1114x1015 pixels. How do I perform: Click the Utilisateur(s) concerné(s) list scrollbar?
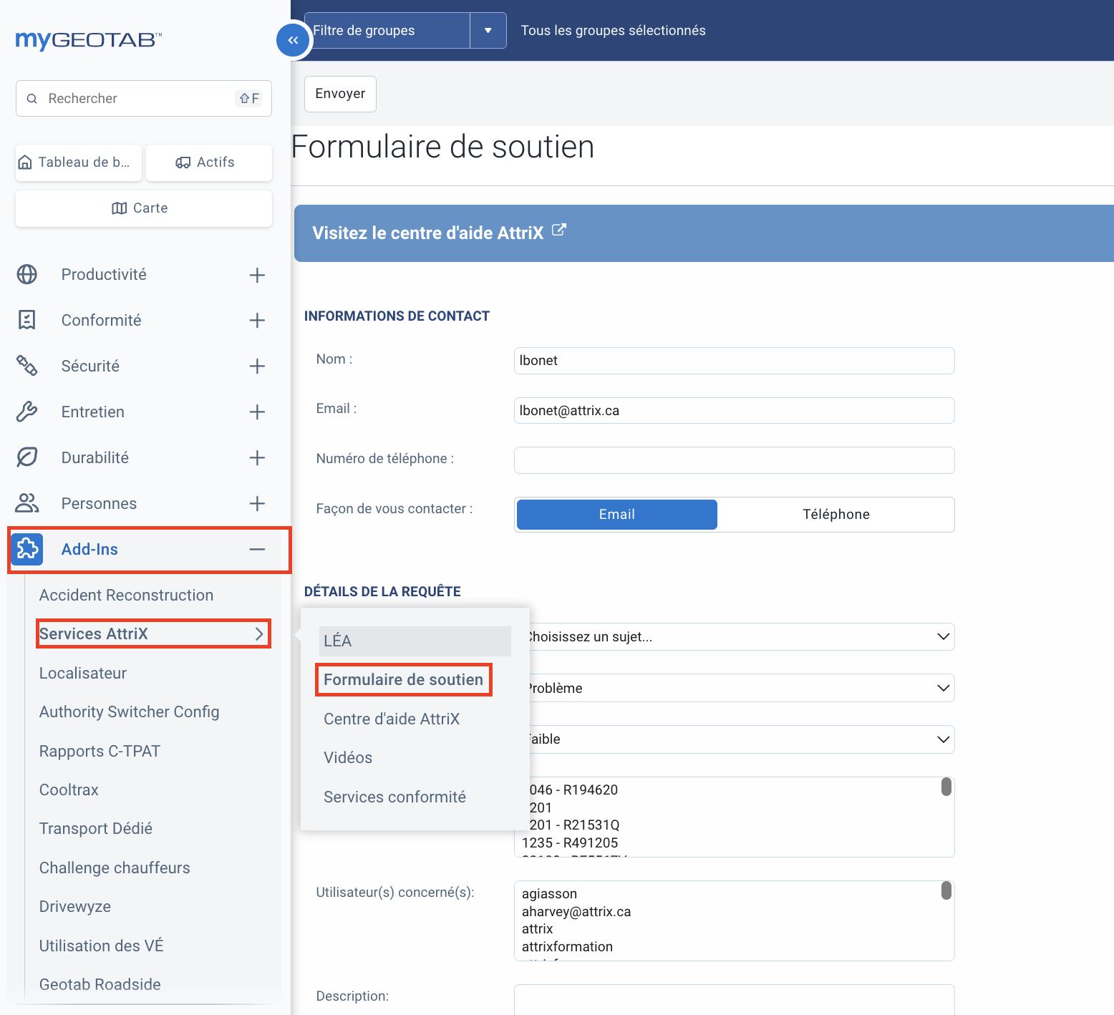click(x=946, y=891)
